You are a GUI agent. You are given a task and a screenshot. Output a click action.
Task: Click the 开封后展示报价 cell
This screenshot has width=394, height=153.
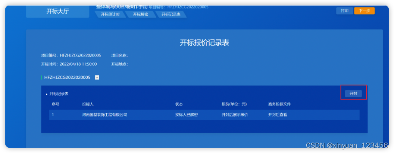pos(235,115)
